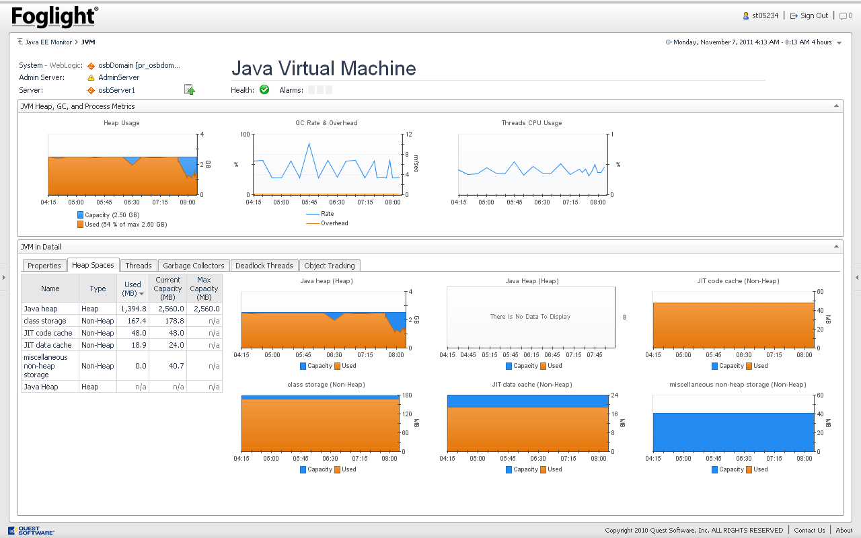Open the Contact Us footer link
This screenshot has width=861, height=538.
[809, 531]
